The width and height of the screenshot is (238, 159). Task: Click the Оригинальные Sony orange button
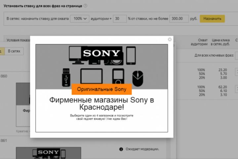tap(102, 89)
